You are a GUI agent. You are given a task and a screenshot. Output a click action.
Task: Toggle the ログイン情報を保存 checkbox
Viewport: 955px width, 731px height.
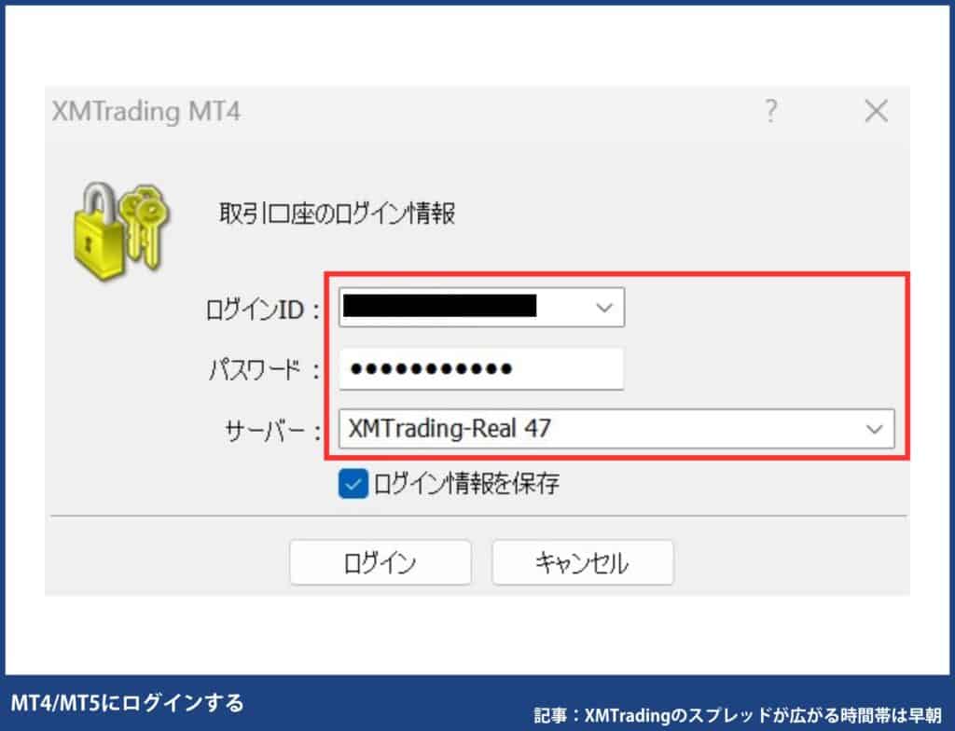pos(353,484)
